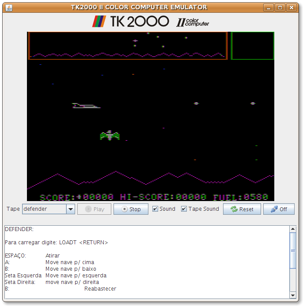This screenshot has height=306, width=303.
Task: Click the green alien creature sprite
Action: (110, 135)
